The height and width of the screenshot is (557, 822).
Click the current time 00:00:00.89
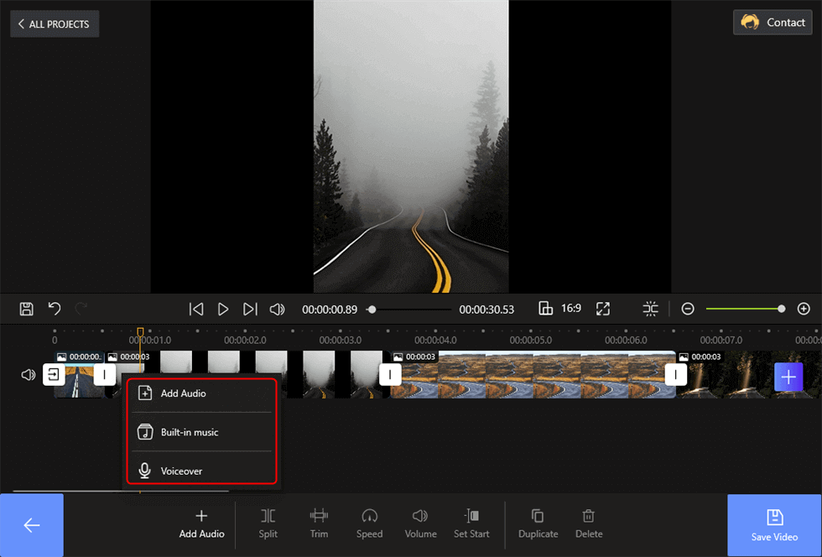329,310
